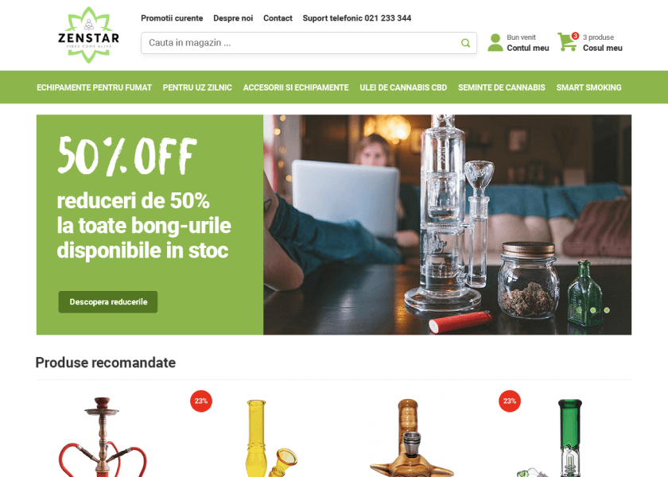Open Ulei de Cannabis CBD category
668x477 pixels.
[403, 87]
